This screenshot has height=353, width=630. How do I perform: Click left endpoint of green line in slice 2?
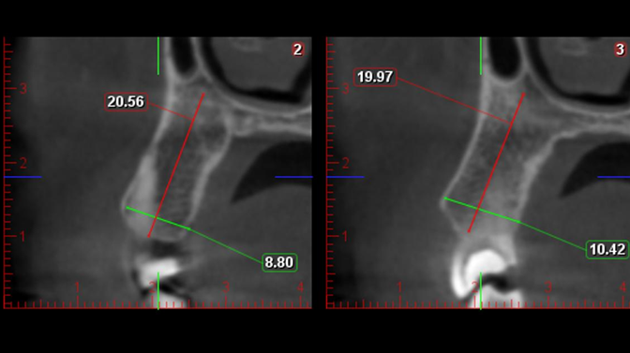[127, 208]
